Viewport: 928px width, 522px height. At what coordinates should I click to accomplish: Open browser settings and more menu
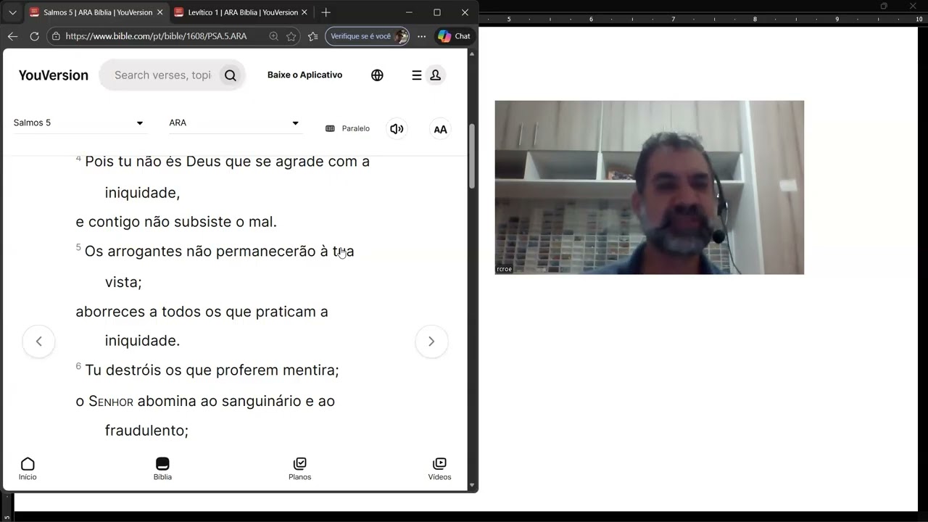422,36
